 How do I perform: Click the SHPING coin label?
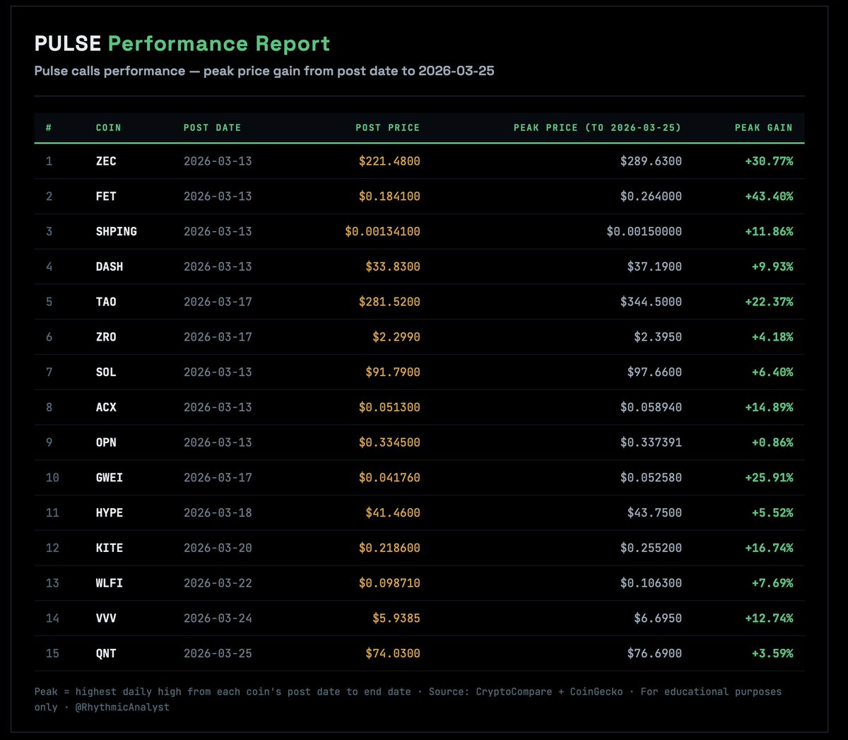[117, 231]
